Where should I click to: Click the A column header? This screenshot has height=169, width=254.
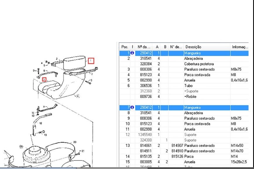pyautogui.click(x=157, y=47)
